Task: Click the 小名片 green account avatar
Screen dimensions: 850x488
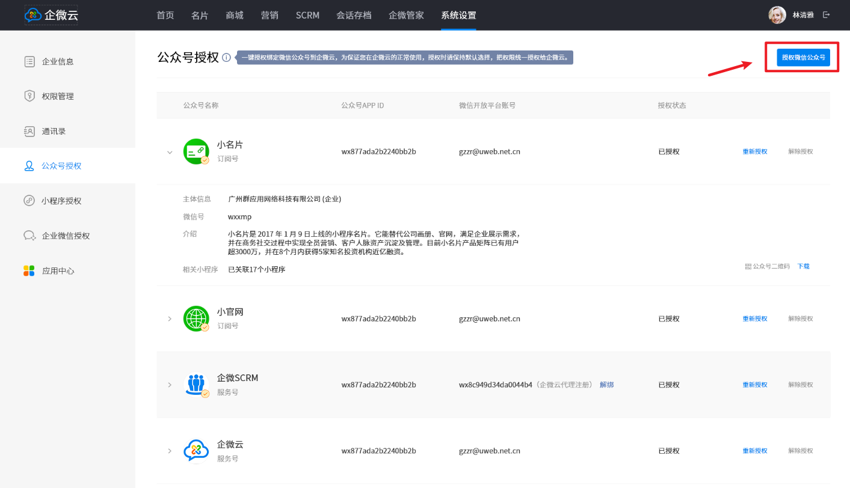Action: (196, 151)
